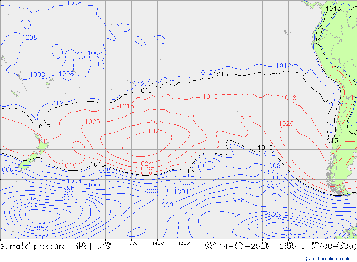
Task: Click the 170W longitude axis label
Action: (x=79, y=243)
